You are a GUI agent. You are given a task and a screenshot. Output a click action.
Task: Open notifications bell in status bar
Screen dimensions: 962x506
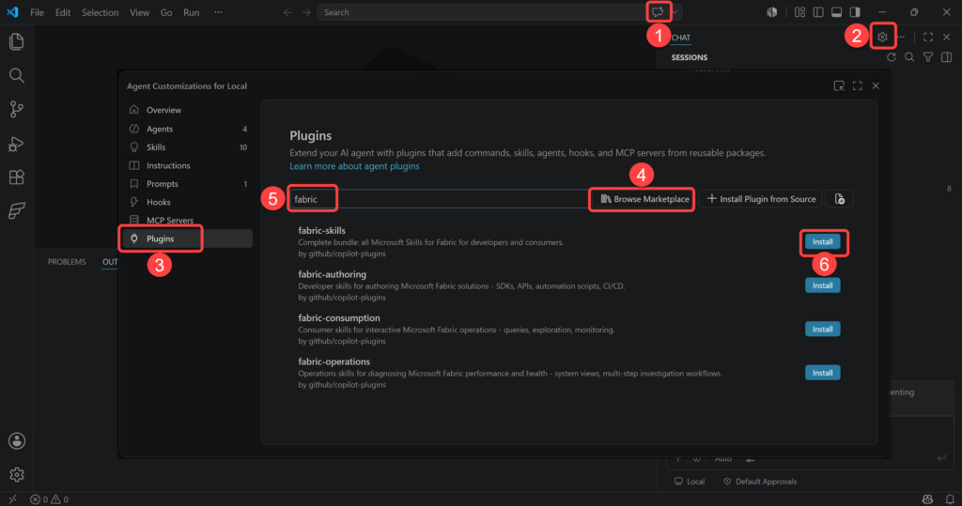950,499
